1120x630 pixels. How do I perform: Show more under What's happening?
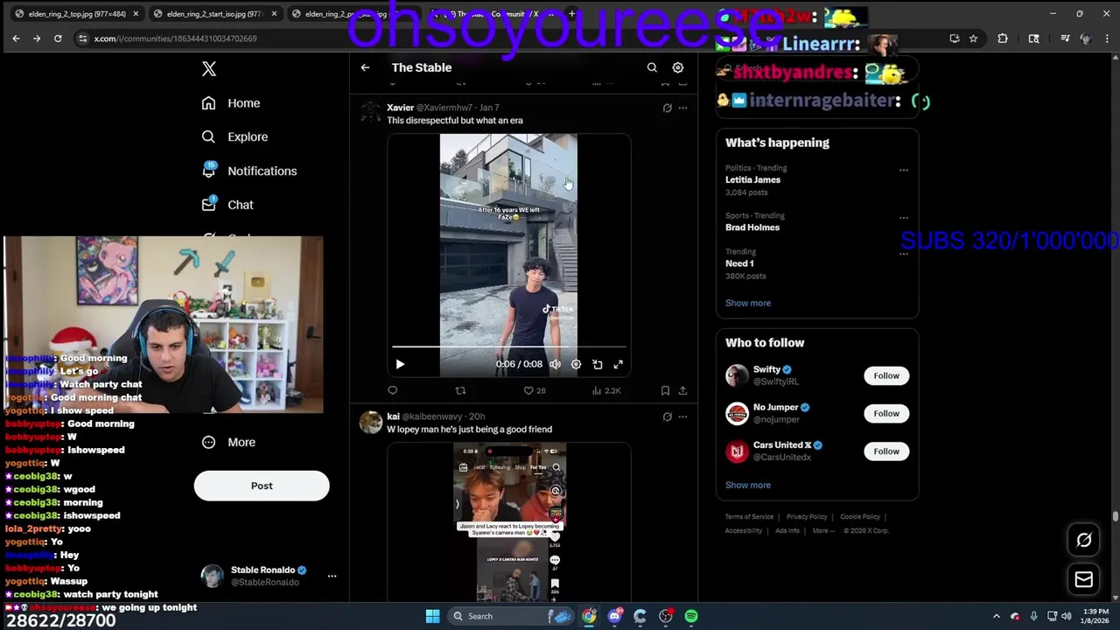(748, 303)
